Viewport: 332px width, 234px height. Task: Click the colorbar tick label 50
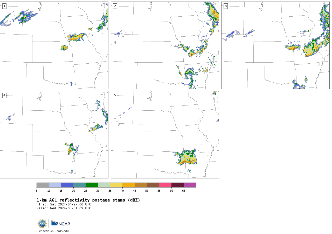[147, 191]
